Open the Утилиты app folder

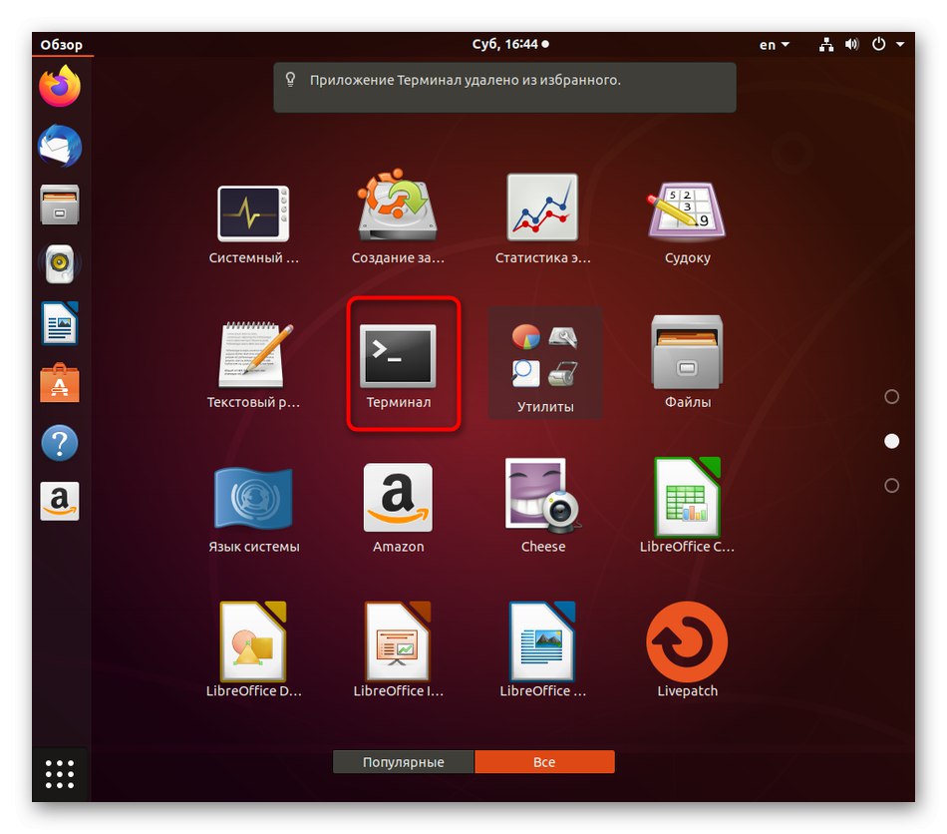point(545,362)
